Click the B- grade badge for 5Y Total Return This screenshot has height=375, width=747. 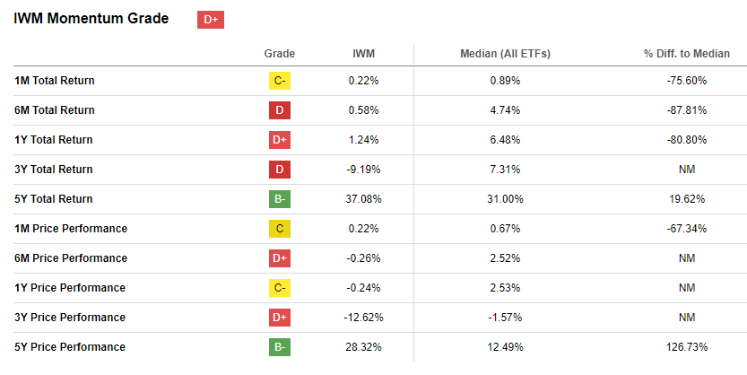[x=280, y=199]
